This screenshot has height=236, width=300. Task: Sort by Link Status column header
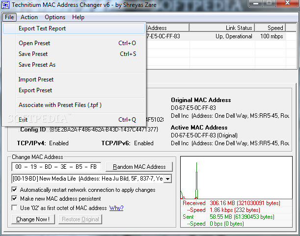(x=222, y=28)
